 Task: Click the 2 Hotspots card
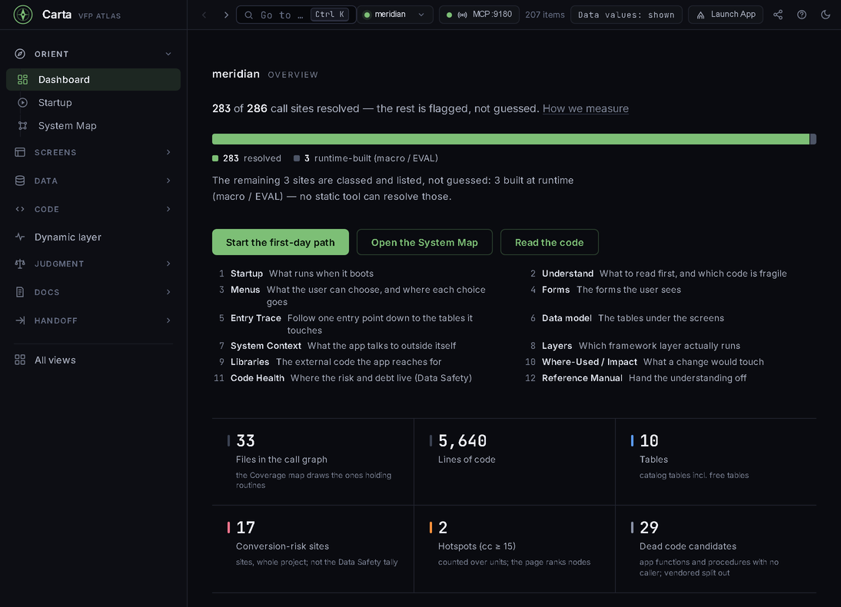[x=514, y=549]
